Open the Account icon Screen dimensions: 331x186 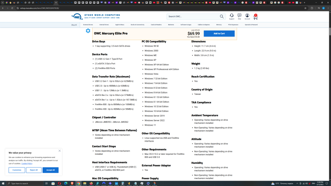coord(247,16)
